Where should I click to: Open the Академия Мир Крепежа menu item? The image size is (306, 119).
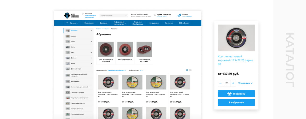(138, 23)
